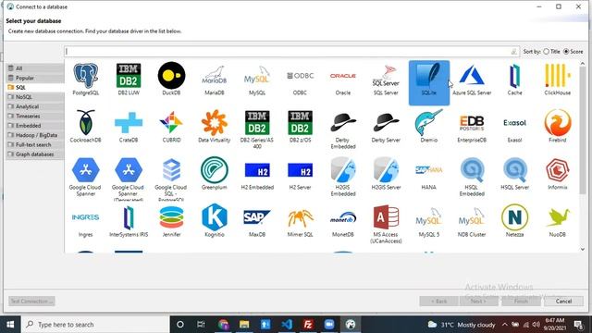This screenshot has width=592, height=333.
Task: Switch to Graph databases category
Action: click(35, 154)
